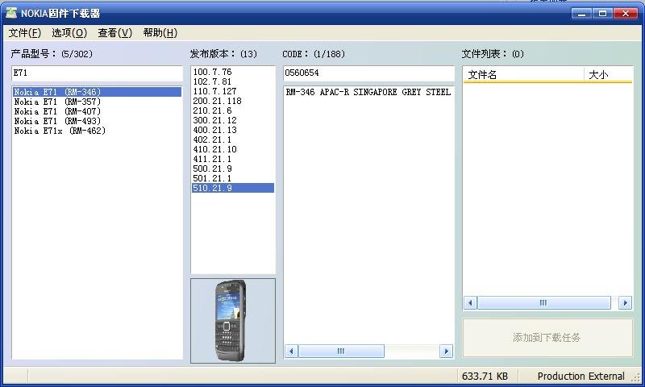Select release version 102.7.81
The height and width of the screenshot is (387, 645).
[233, 81]
